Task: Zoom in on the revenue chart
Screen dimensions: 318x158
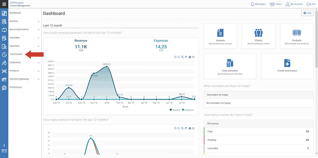Action: click(x=175, y=57)
